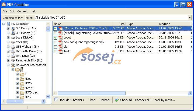194x111 pixels.
Task: Open the File menu
Action: pos(5,11)
